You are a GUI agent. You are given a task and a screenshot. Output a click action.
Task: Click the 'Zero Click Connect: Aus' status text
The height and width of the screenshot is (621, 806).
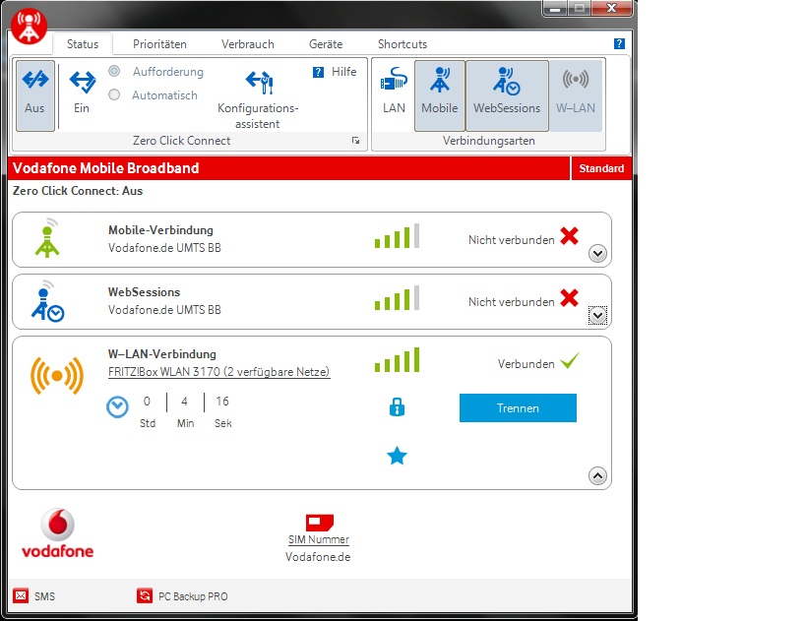point(78,191)
